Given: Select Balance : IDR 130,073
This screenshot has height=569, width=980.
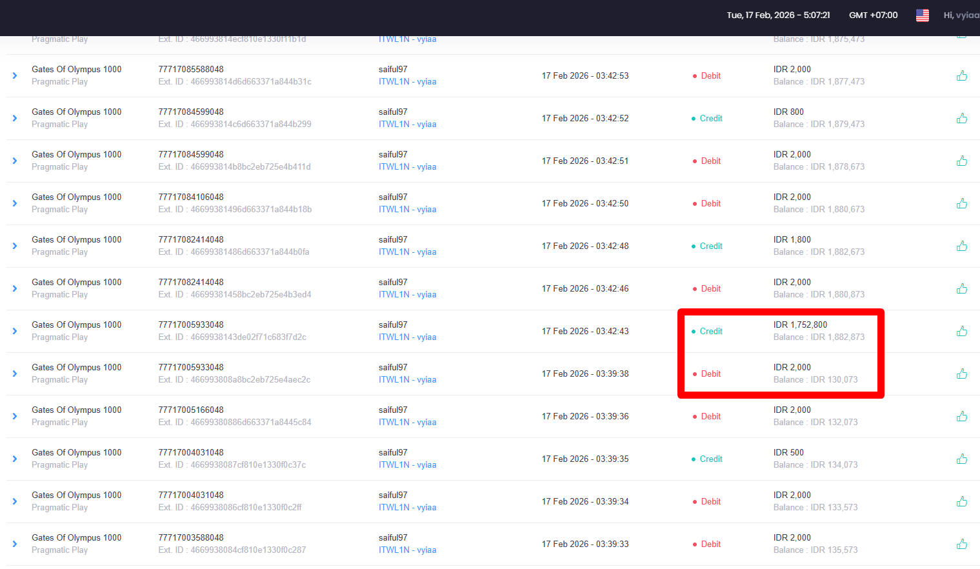Looking at the screenshot, I should pos(815,380).
